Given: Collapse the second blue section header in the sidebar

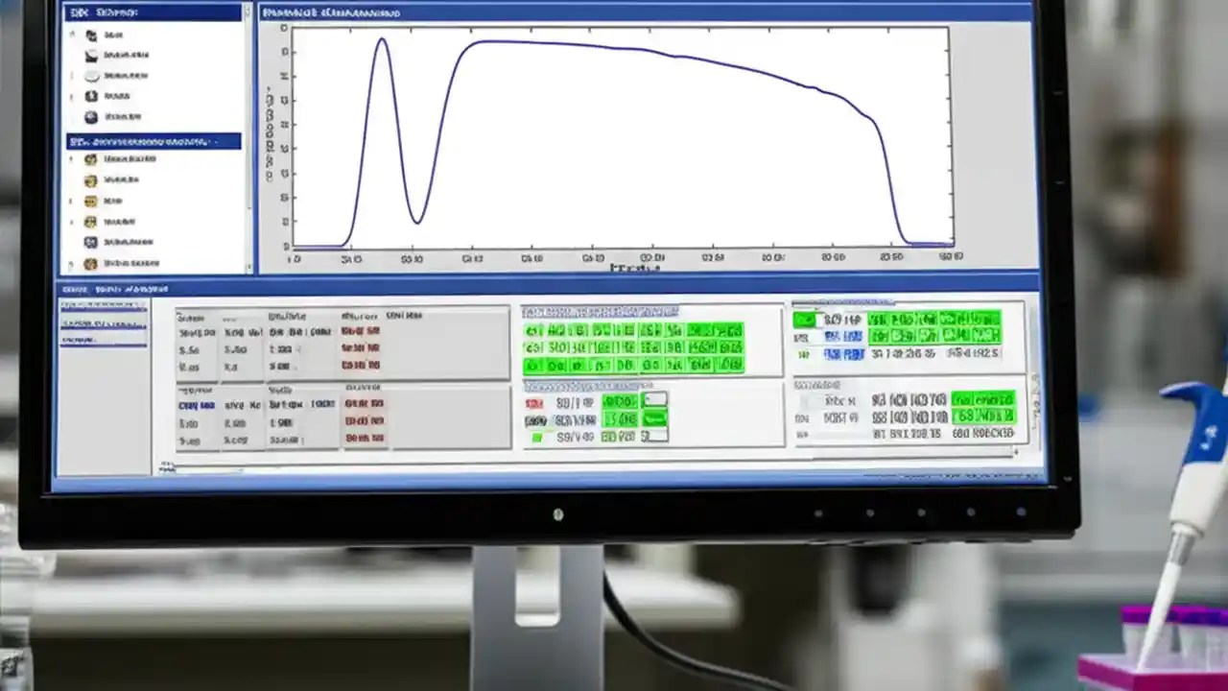Looking at the screenshot, I should click(x=153, y=141).
